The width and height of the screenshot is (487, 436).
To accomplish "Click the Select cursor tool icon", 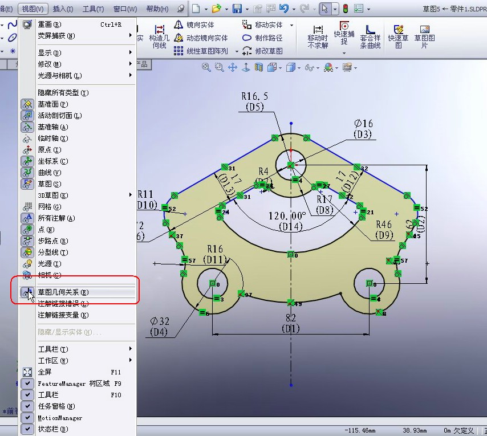I will pos(325,9).
